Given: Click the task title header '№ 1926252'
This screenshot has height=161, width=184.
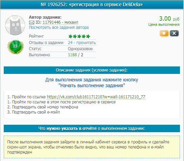Looking at the screenshot, I should (92, 5).
